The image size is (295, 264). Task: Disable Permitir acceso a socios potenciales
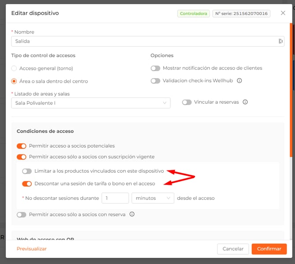tap(22, 146)
